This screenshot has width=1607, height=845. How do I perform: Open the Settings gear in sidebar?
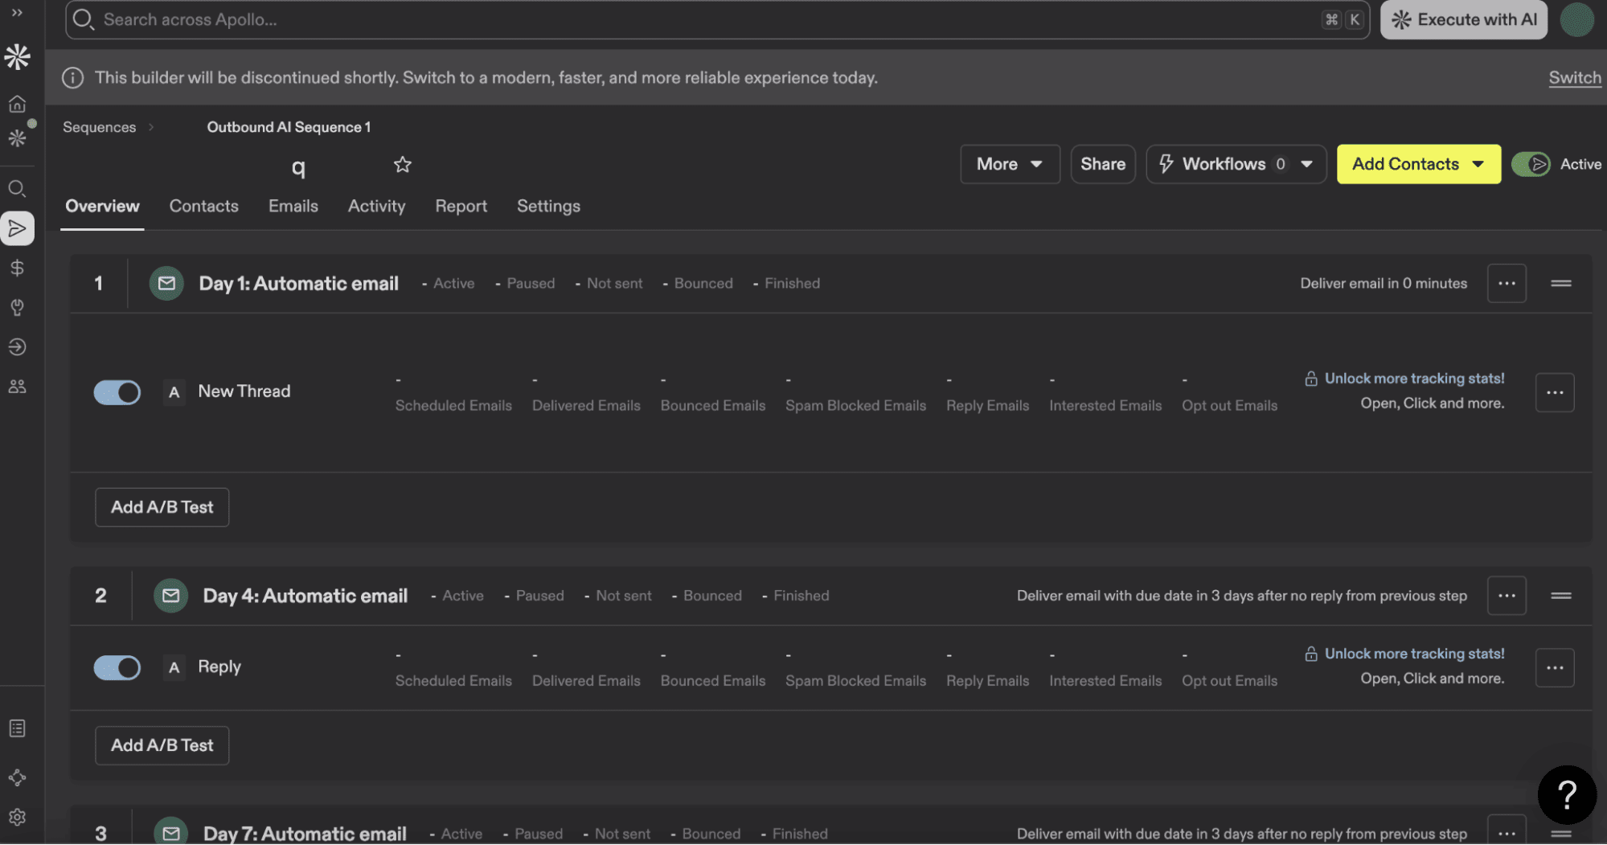pyautogui.click(x=17, y=817)
